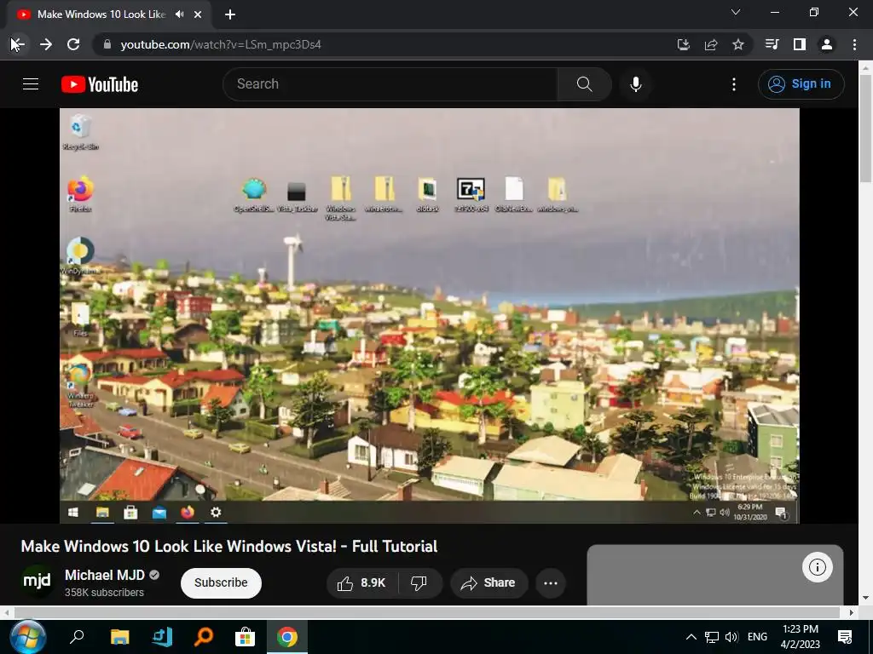This screenshot has height=654, width=873.
Task: Switch the ENG input language
Action: pos(757,637)
